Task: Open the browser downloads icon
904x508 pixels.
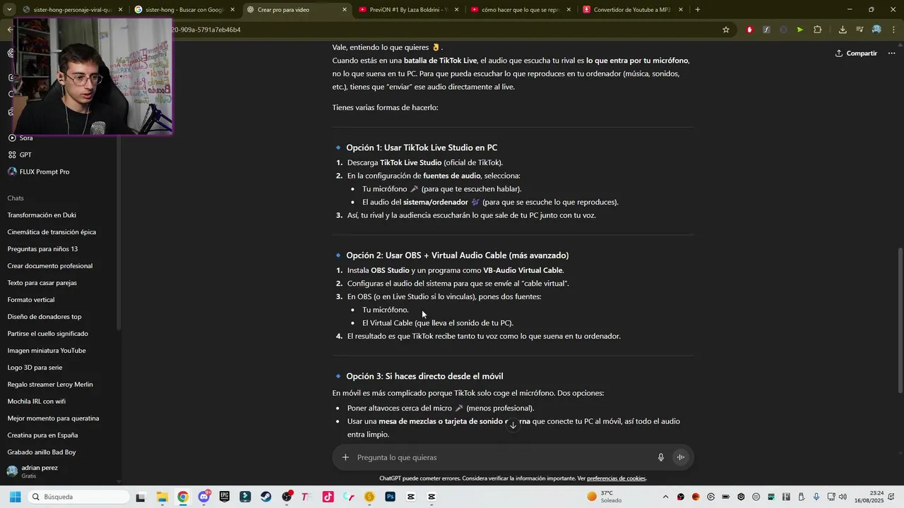Action: 843,30
